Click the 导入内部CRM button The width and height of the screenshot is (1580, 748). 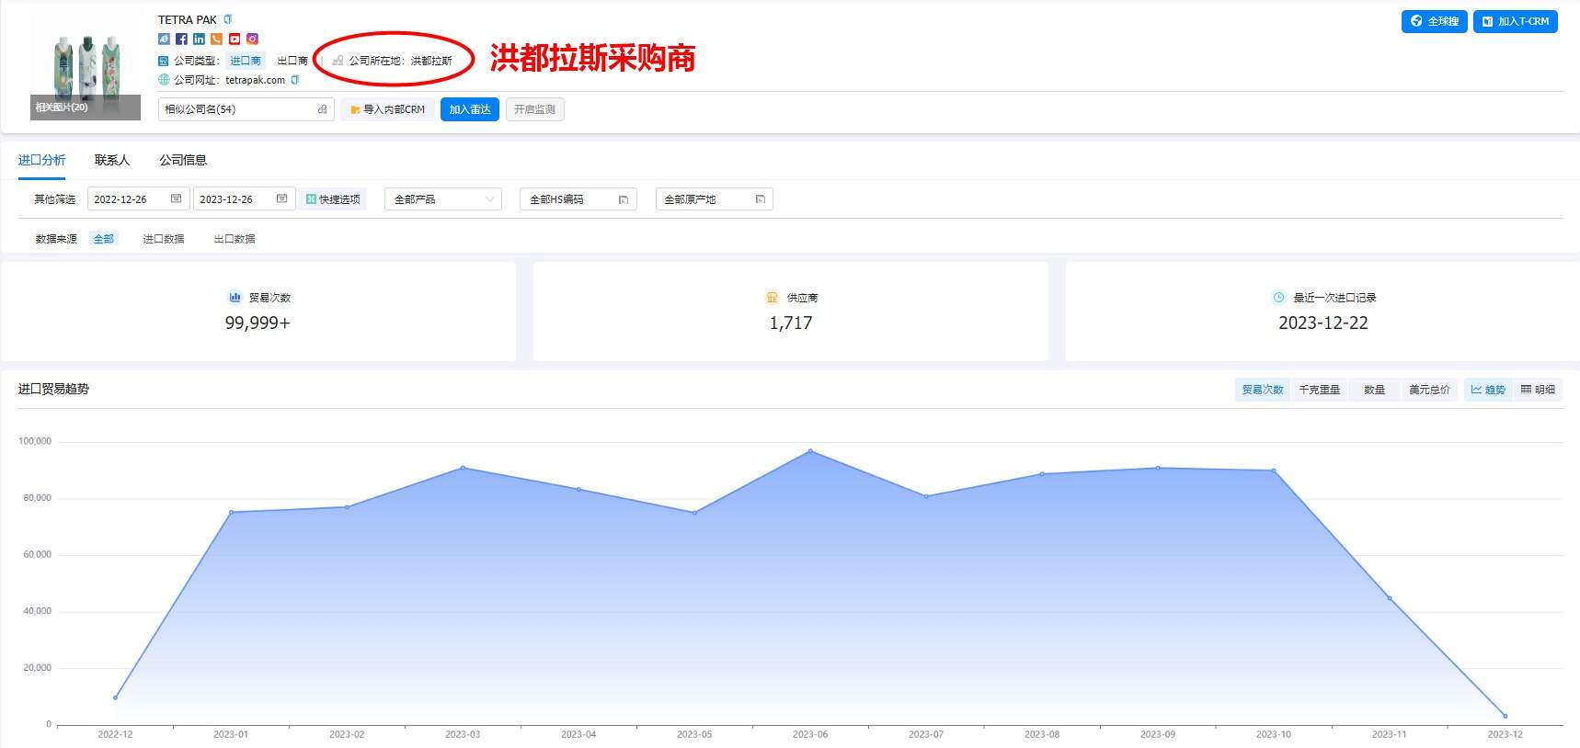(387, 109)
